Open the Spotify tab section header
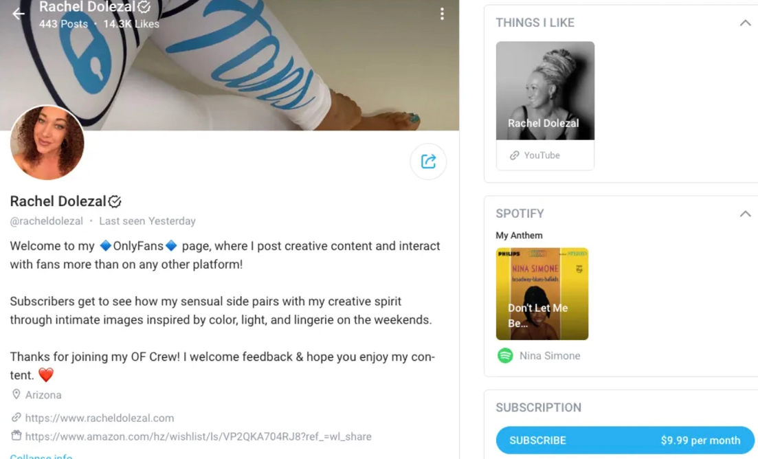Screen dimensions: 758x459 coord(520,213)
